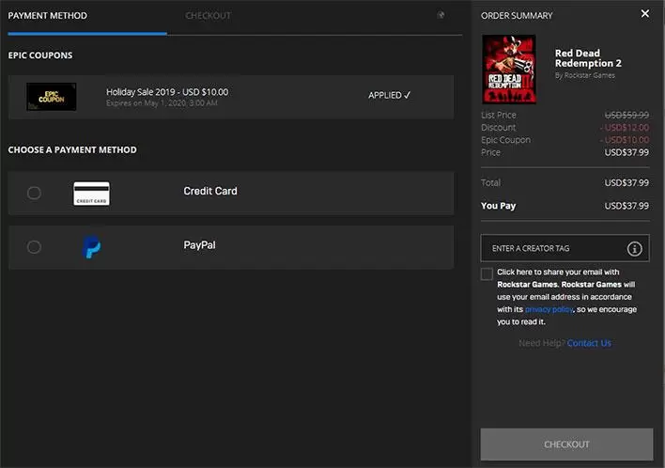Screen dimensions: 665x468
Task: Click the Red Dead Redemption 2 cover art
Action: pos(509,70)
